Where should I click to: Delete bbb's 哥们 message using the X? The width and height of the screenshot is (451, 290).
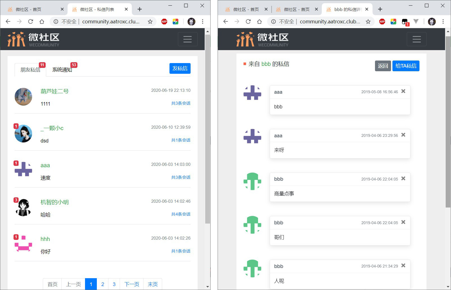(x=403, y=222)
